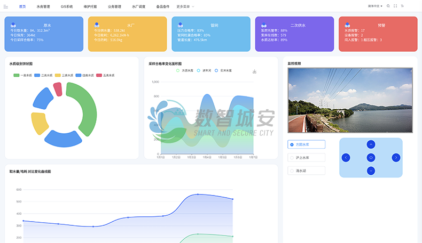Click the hamburger menu icon in top-left
Viewport: 422px width, 243px height.
(6, 6)
